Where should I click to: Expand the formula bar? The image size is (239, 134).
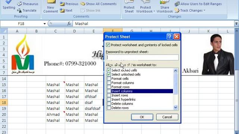pos(236,23)
